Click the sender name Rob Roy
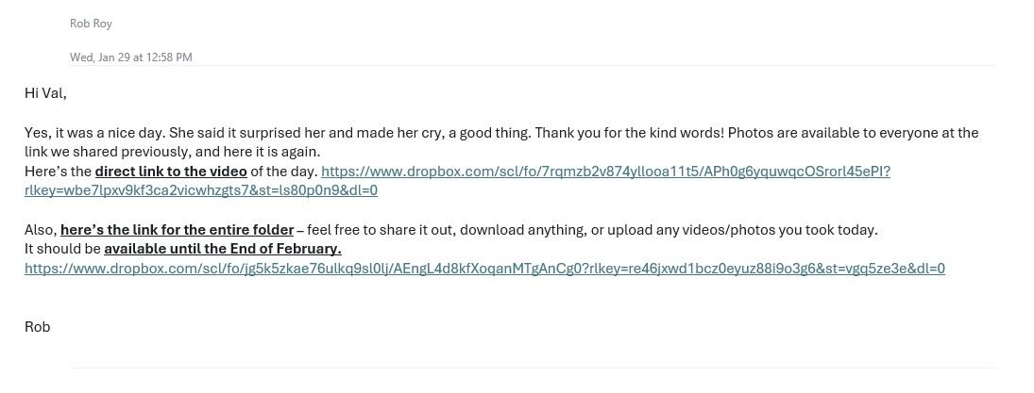Image resolution: width=1034 pixels, height=393 pixels. point(91,24)
